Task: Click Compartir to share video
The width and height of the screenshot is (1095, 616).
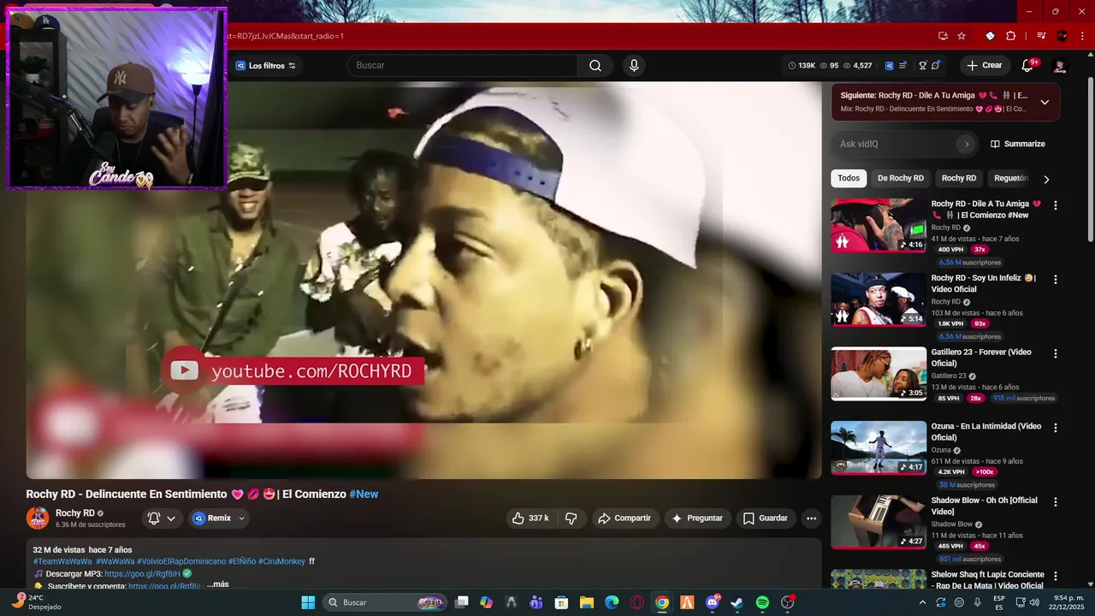Action: [624, 518]
